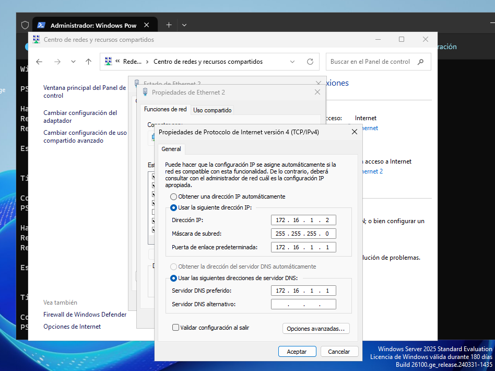
Task: Click the PowerShell tab icon
Action: click(41, 25)
